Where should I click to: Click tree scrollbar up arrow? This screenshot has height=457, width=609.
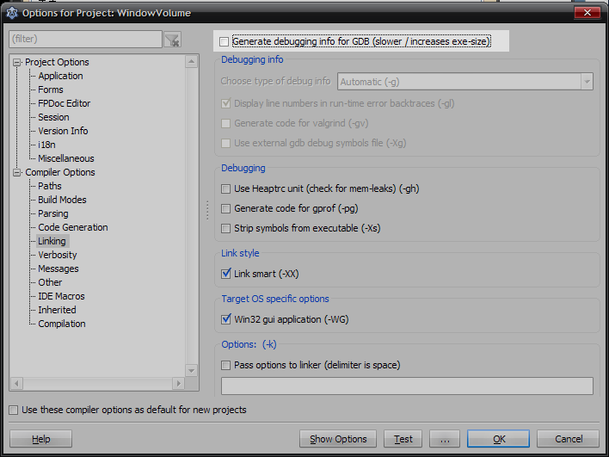(x=192, y=61)
